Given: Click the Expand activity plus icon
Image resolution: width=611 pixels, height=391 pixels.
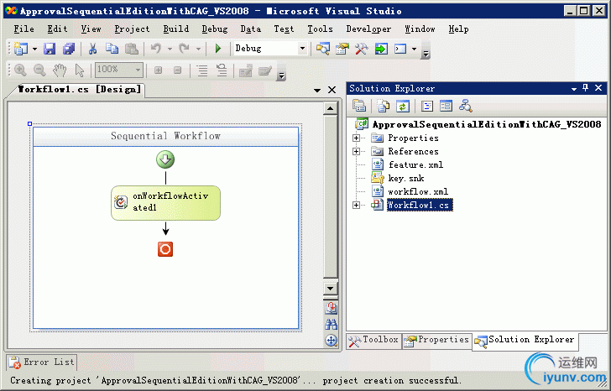Looking at the screenshot, I should [x=158, y=70].
